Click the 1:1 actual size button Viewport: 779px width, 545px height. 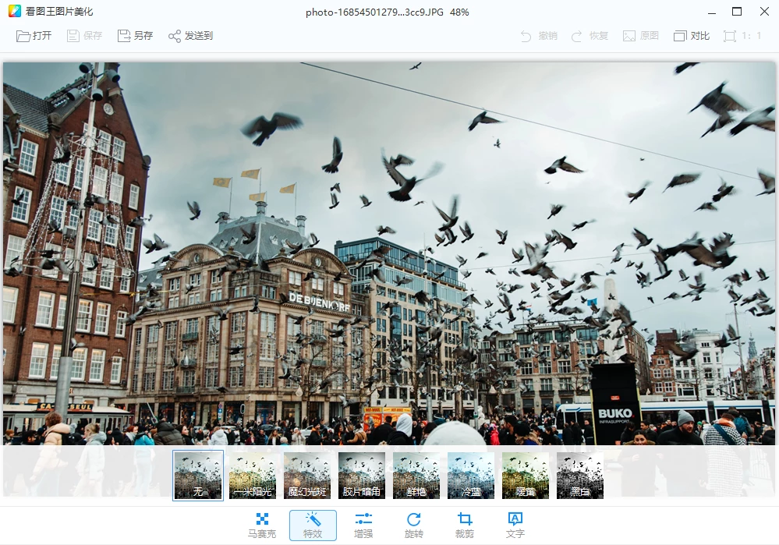click(742, 36)
